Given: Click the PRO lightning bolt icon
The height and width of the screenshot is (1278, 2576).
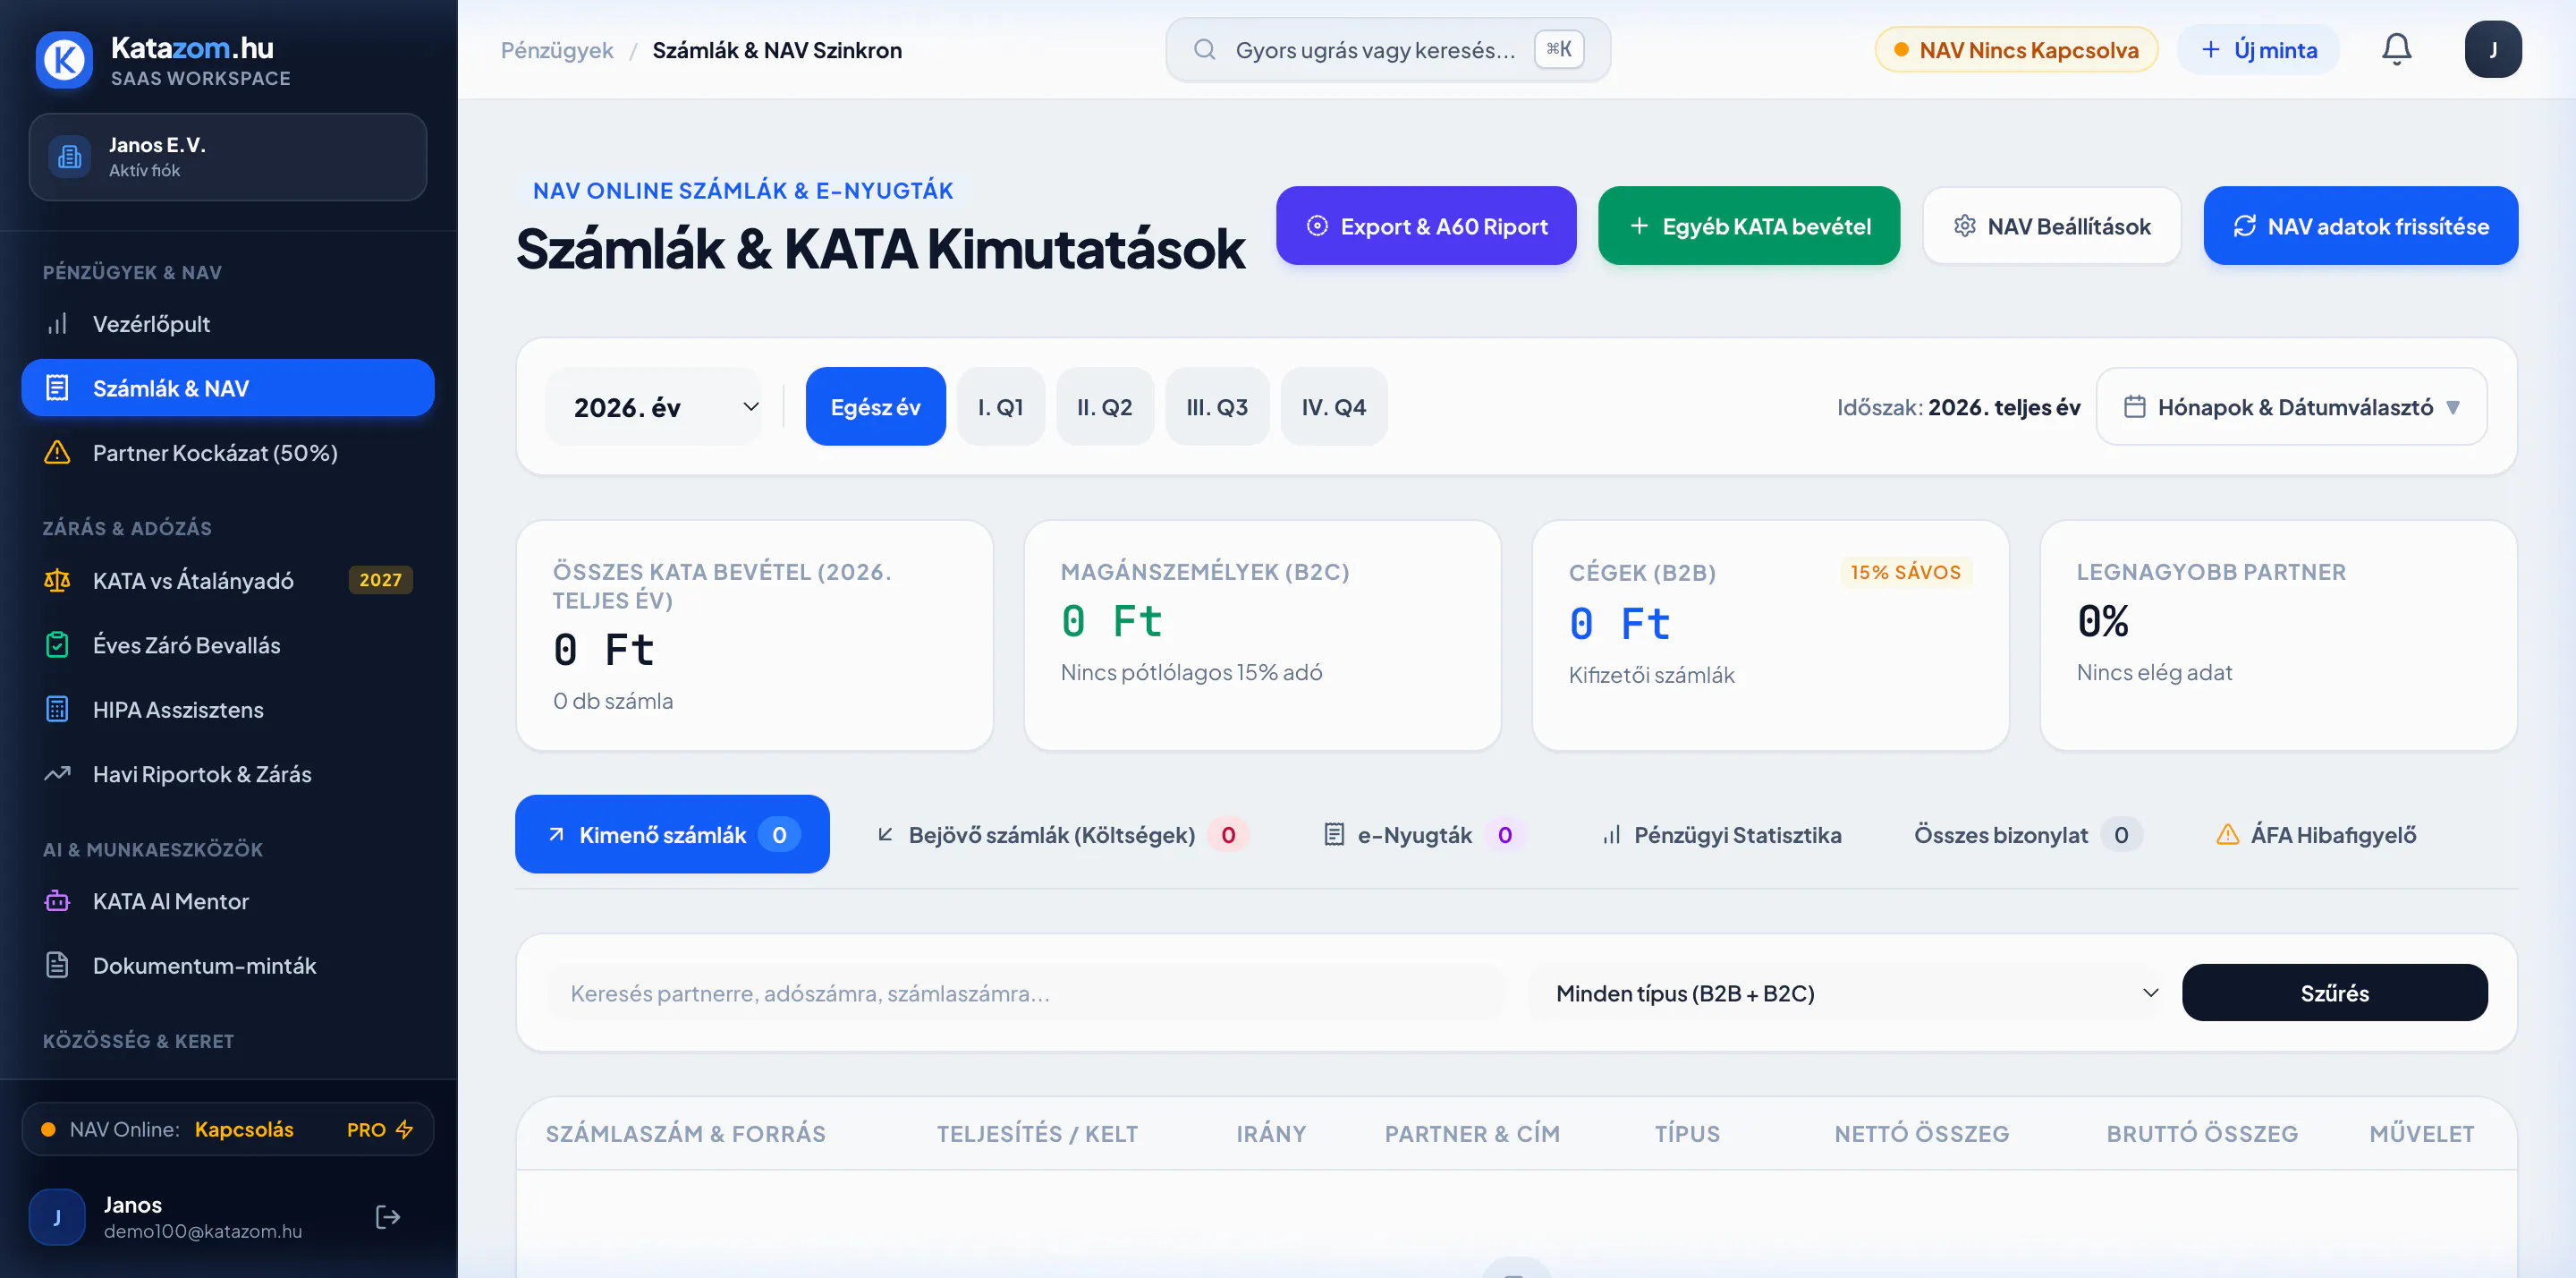Looking at the screenshot, I should 404,1129.
